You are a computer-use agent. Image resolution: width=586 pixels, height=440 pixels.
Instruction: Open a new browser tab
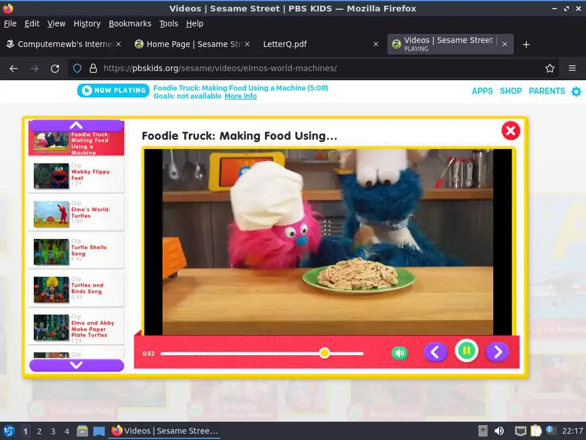(526, 45)
